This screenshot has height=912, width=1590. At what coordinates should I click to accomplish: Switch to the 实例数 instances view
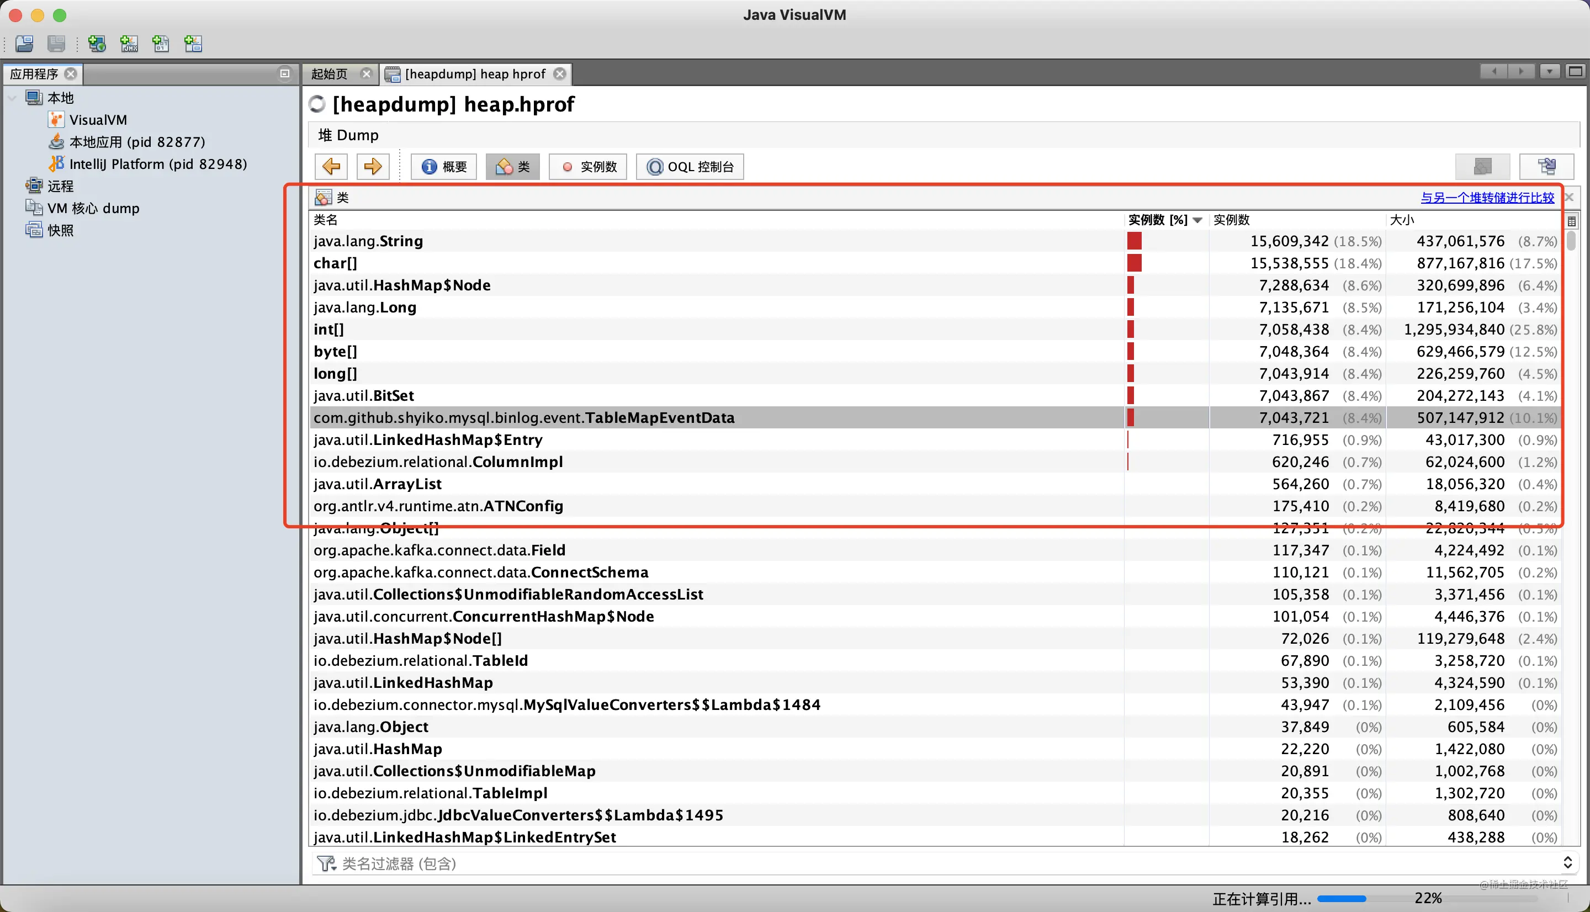(587, 167)
